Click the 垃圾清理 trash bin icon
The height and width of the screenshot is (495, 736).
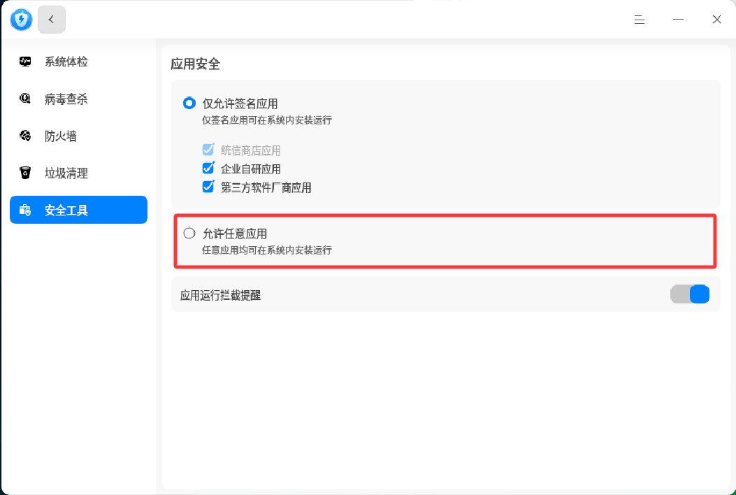click(x=25, y=173)
